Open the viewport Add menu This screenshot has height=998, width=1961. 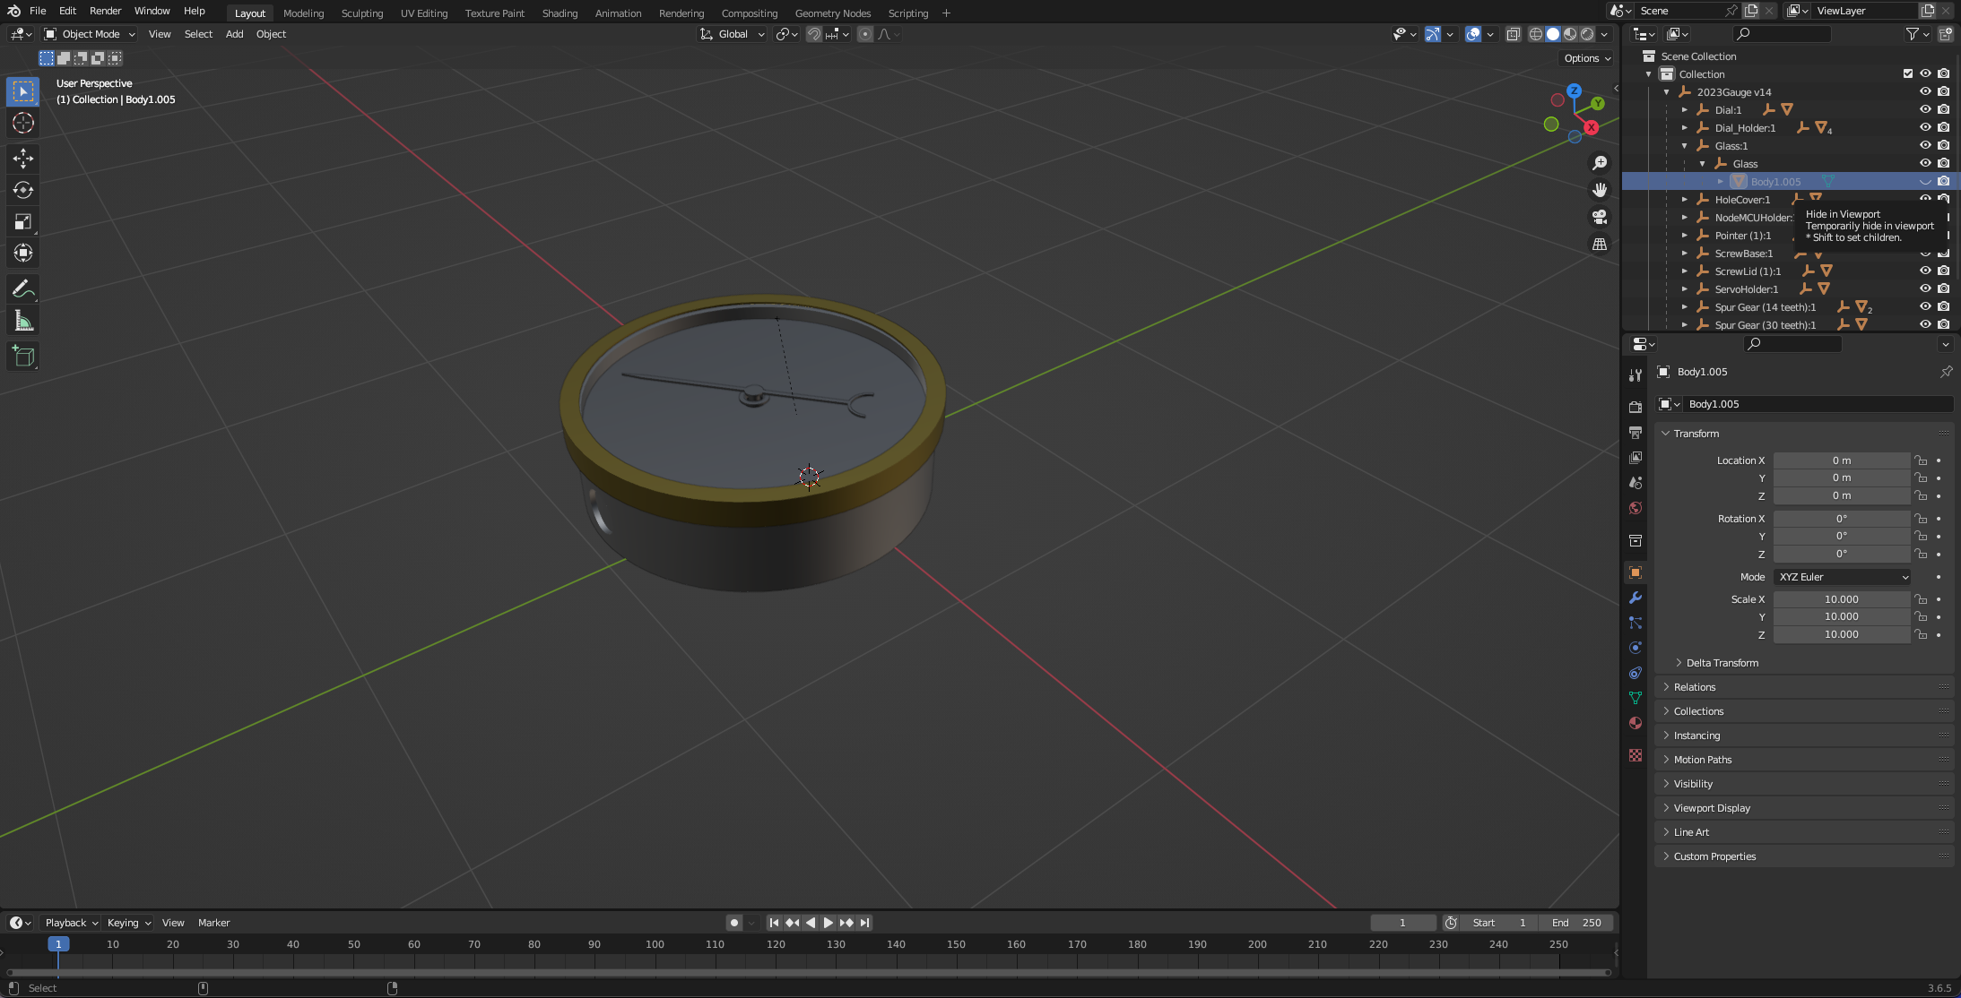(x=234, y=34)
